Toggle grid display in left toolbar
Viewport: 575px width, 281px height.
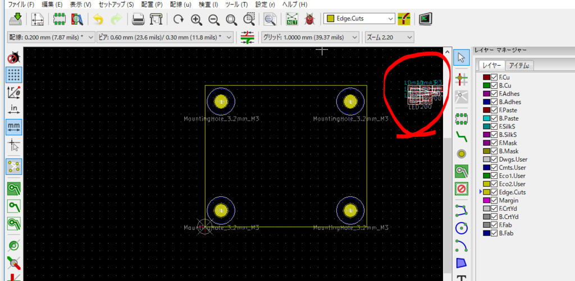(14, 75)
